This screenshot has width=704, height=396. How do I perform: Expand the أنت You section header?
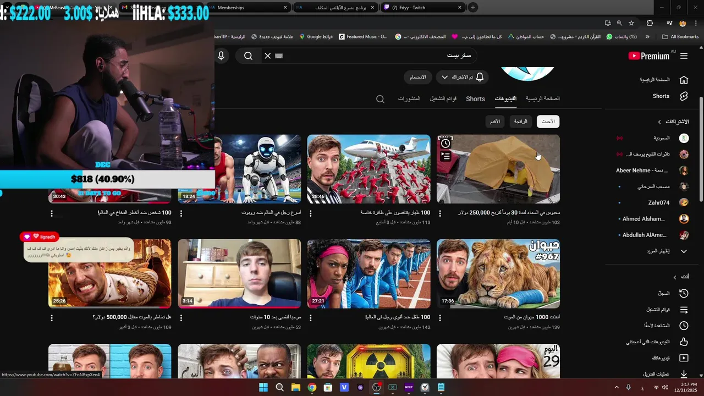pos(681,277)
